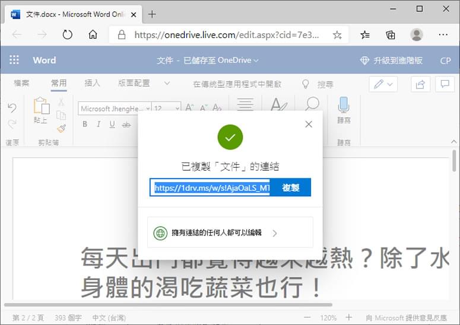Close the share link dialog
The image size is (460, 325).
[x=309, y=125]
